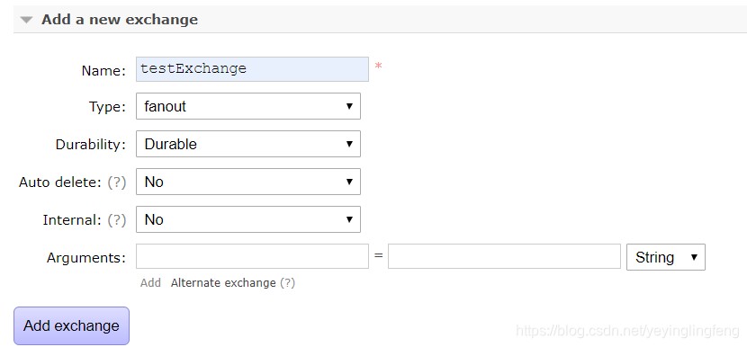The height and width of the screenshot is (347, 747).
Task: Click the "Add a new exchange" heading
Action: [120, 20]
